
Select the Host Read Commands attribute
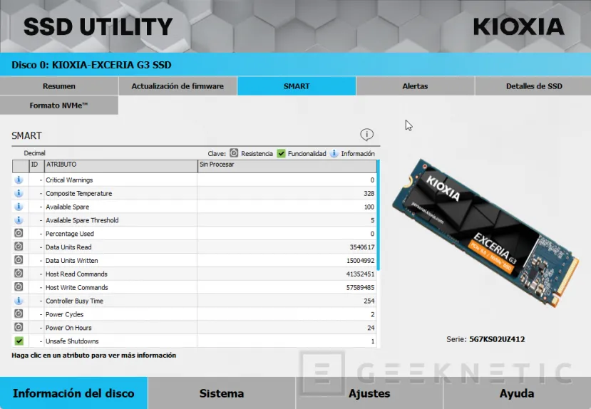(76, 274)
